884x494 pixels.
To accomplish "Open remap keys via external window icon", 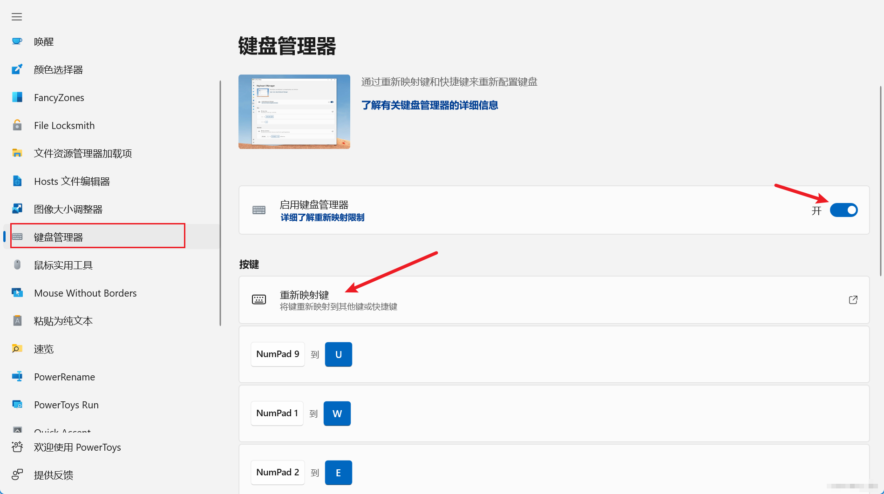I will click(853, 300).
